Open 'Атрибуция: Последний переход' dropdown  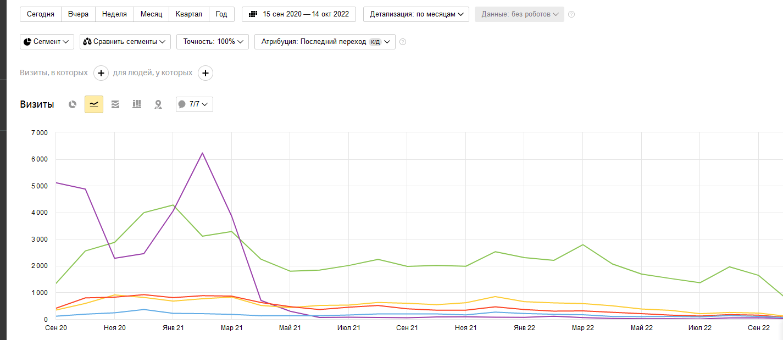(325, 42)
